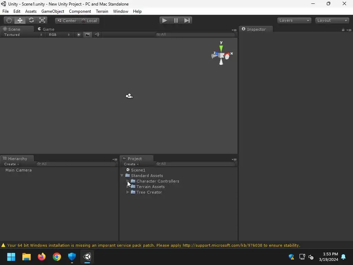Viewport: 353px width, 265px height.
Task: Select the Move tool
Action: tap(20, 20)
